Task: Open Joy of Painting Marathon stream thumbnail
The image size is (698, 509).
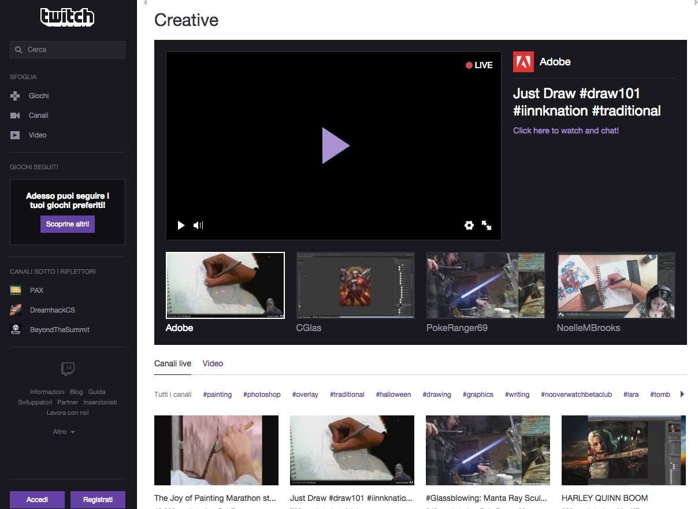Action: pyautogui.click(x=216, y=450)
